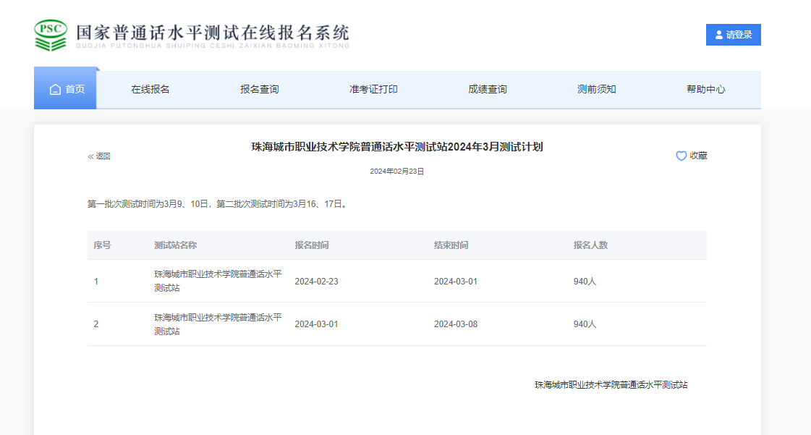Click row number 2 cell
This screenshot has width=811, height=435.
[x=96, y=324]
